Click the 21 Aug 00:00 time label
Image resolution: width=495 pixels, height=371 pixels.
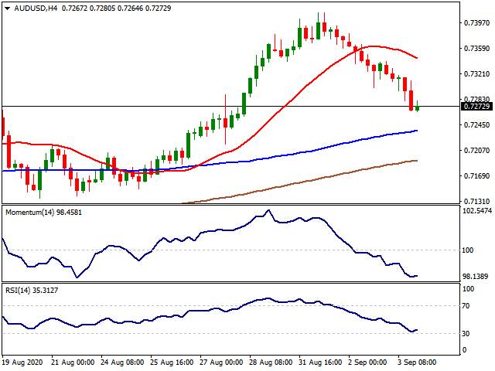coord(73,362)
